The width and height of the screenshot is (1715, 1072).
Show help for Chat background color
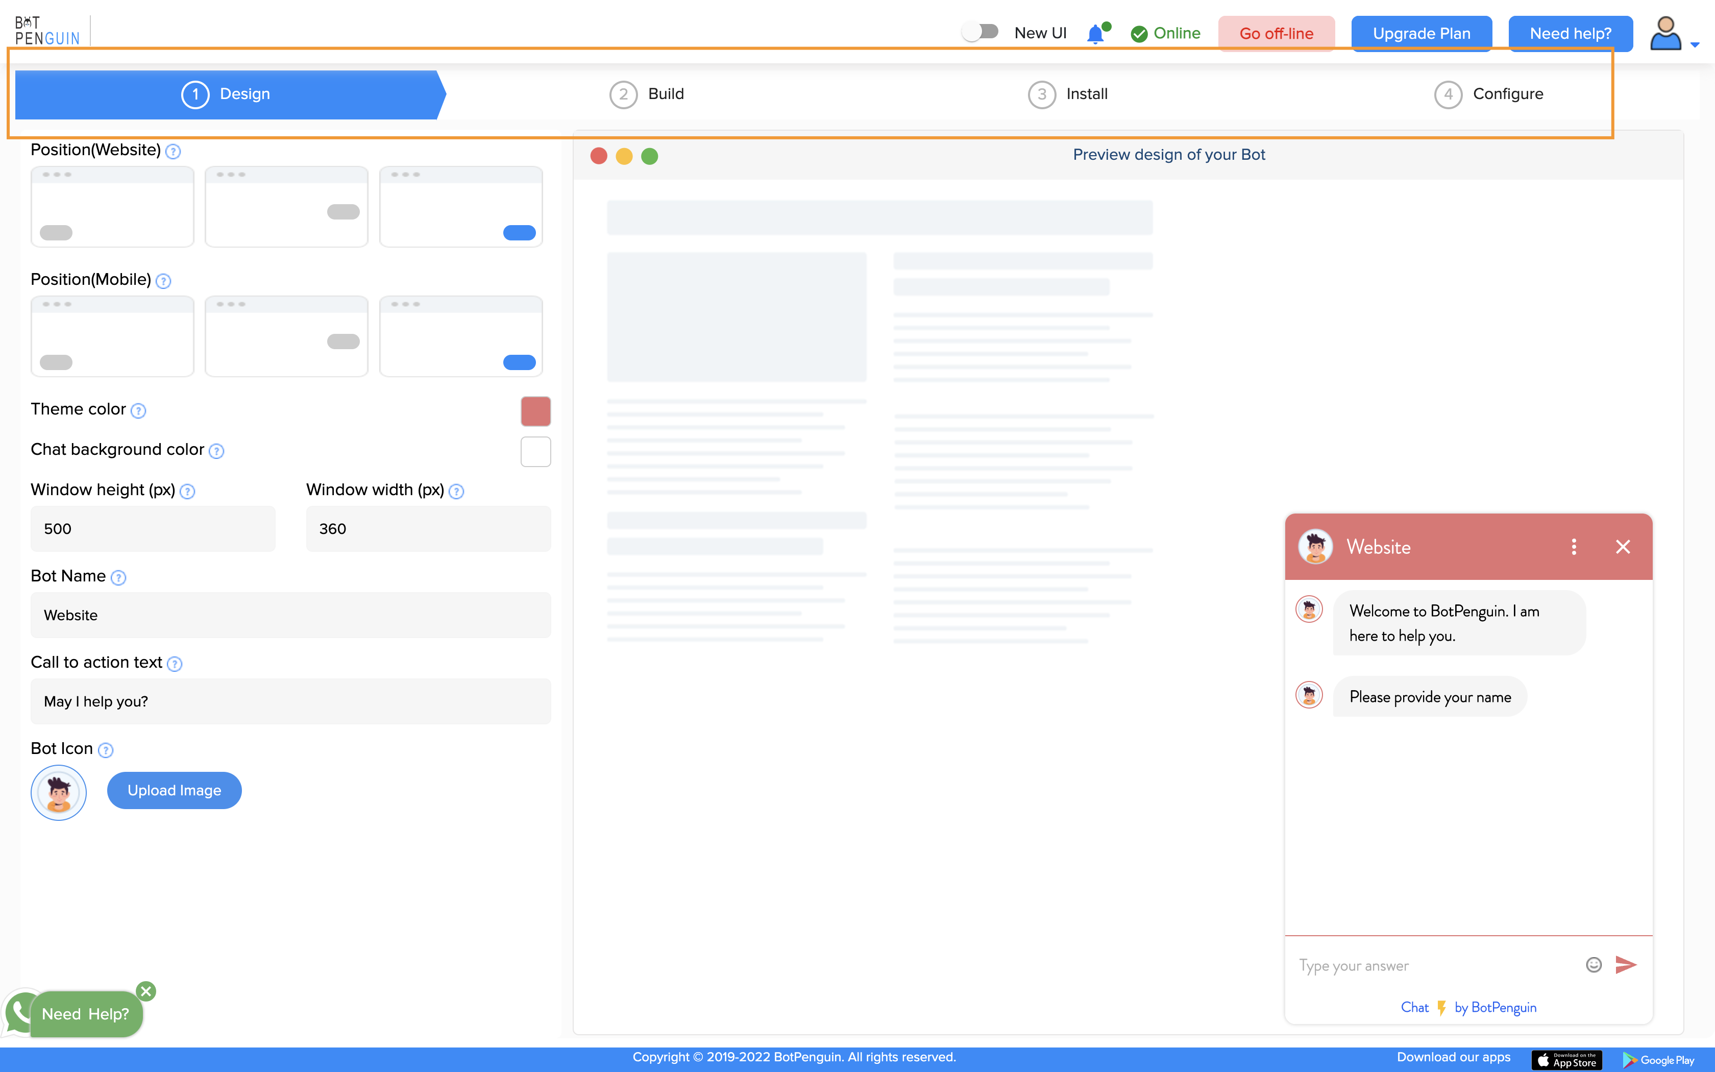(216, 451)
